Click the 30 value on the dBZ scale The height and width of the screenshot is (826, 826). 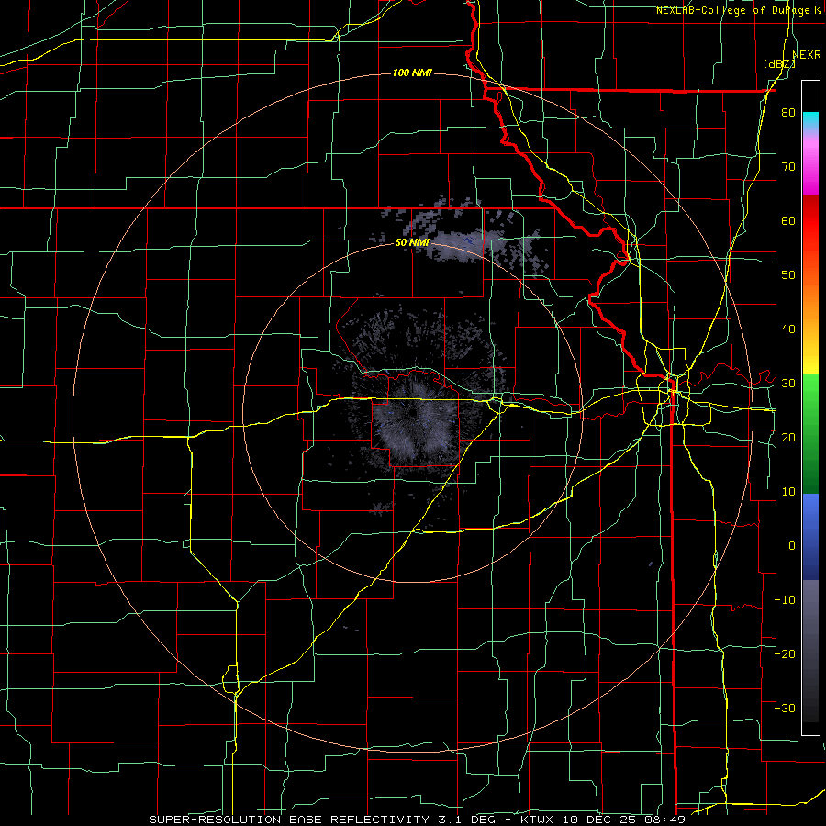point(788,384)
